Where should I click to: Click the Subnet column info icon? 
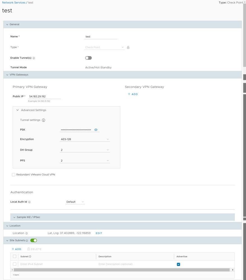30,256
